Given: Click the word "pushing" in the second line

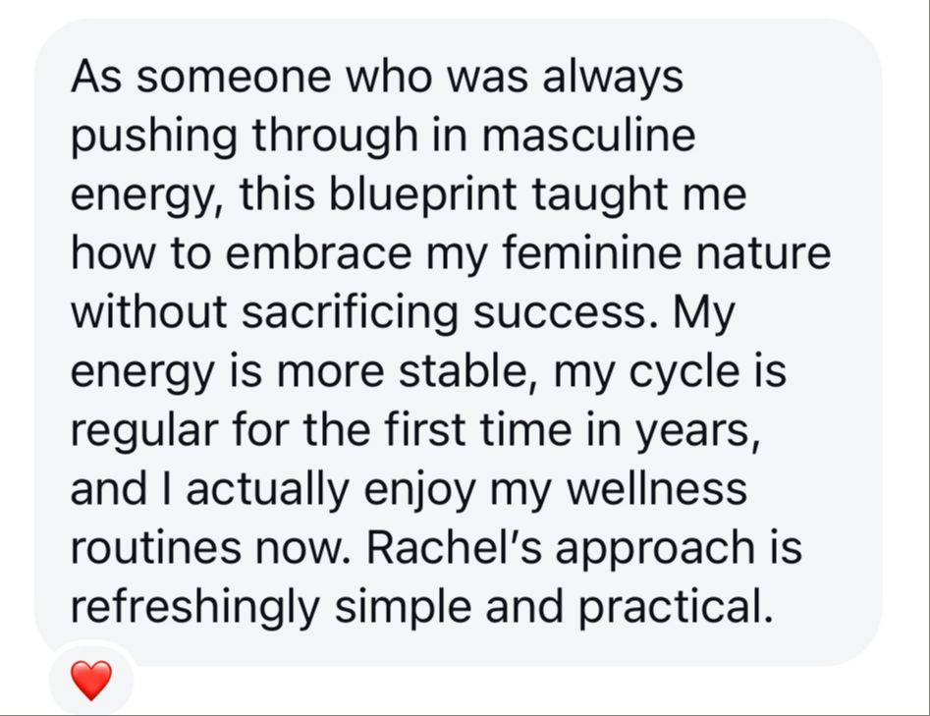Looking at the screenshot, I should pyautogui.click(x=154, y=138).
